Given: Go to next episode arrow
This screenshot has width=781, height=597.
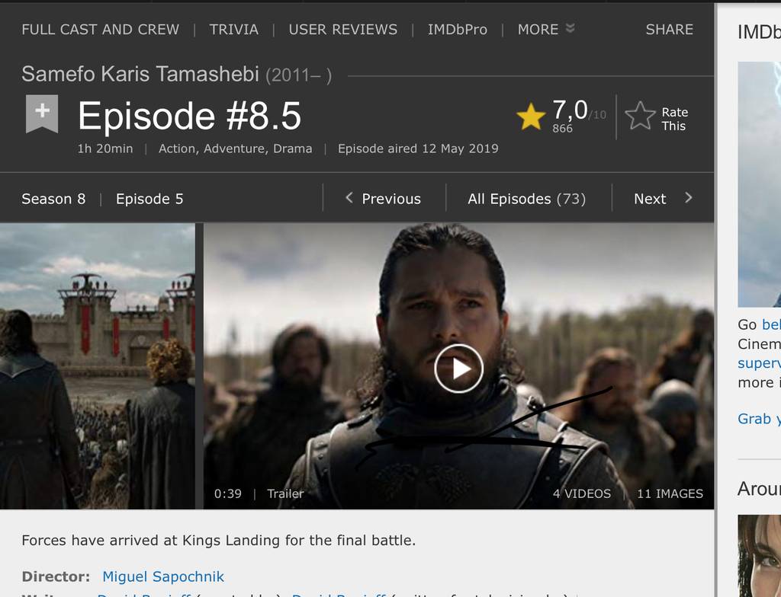Looking at the screenshot, I should pyautogui.click(x=689, y=198).
